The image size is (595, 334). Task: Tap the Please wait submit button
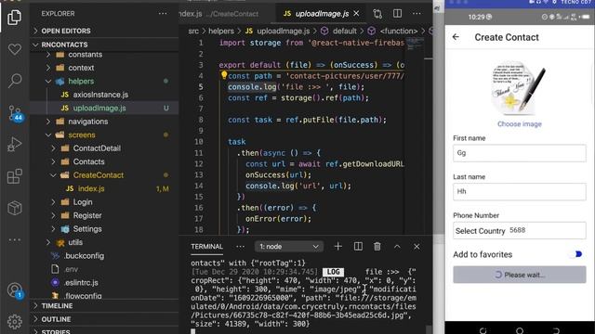coord(519,275)
